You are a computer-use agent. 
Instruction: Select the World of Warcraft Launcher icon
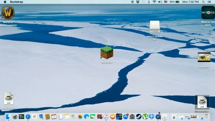(8, 13)
